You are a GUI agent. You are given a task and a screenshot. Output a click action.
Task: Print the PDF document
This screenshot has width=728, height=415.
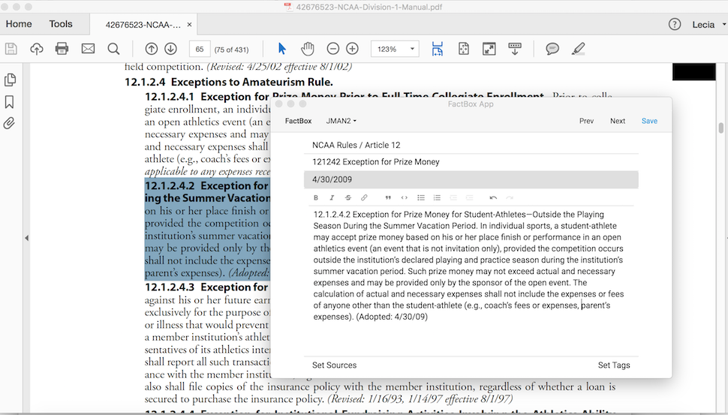pos(62,49)
